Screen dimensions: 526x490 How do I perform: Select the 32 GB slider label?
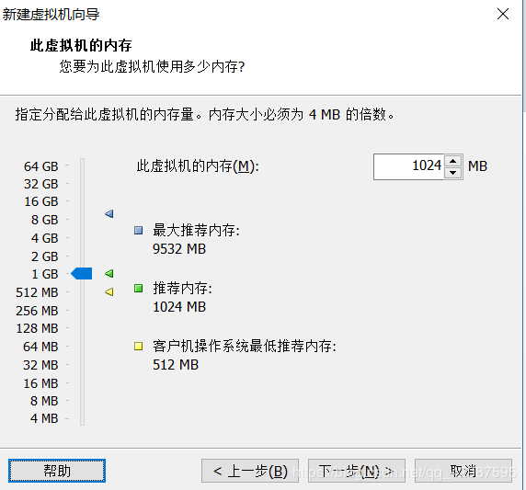pyautogui.click(x=41, y=184)
